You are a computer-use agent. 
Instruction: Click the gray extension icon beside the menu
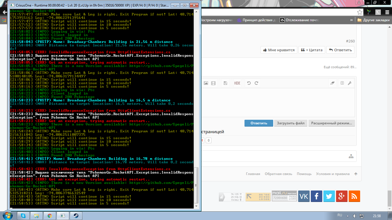click(378, 12)
